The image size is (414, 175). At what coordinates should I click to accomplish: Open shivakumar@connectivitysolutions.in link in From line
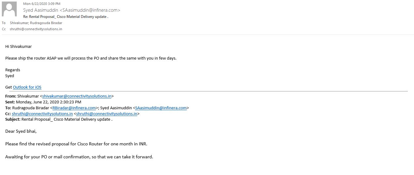(x=77, y=96)
